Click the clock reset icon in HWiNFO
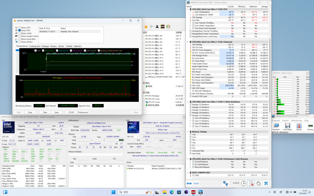The image size is (314, 196). point(243,183)
